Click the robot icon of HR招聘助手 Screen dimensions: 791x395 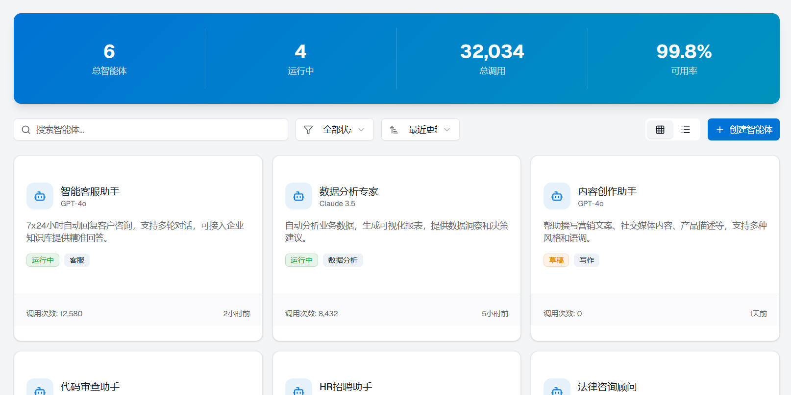(298, 389)
